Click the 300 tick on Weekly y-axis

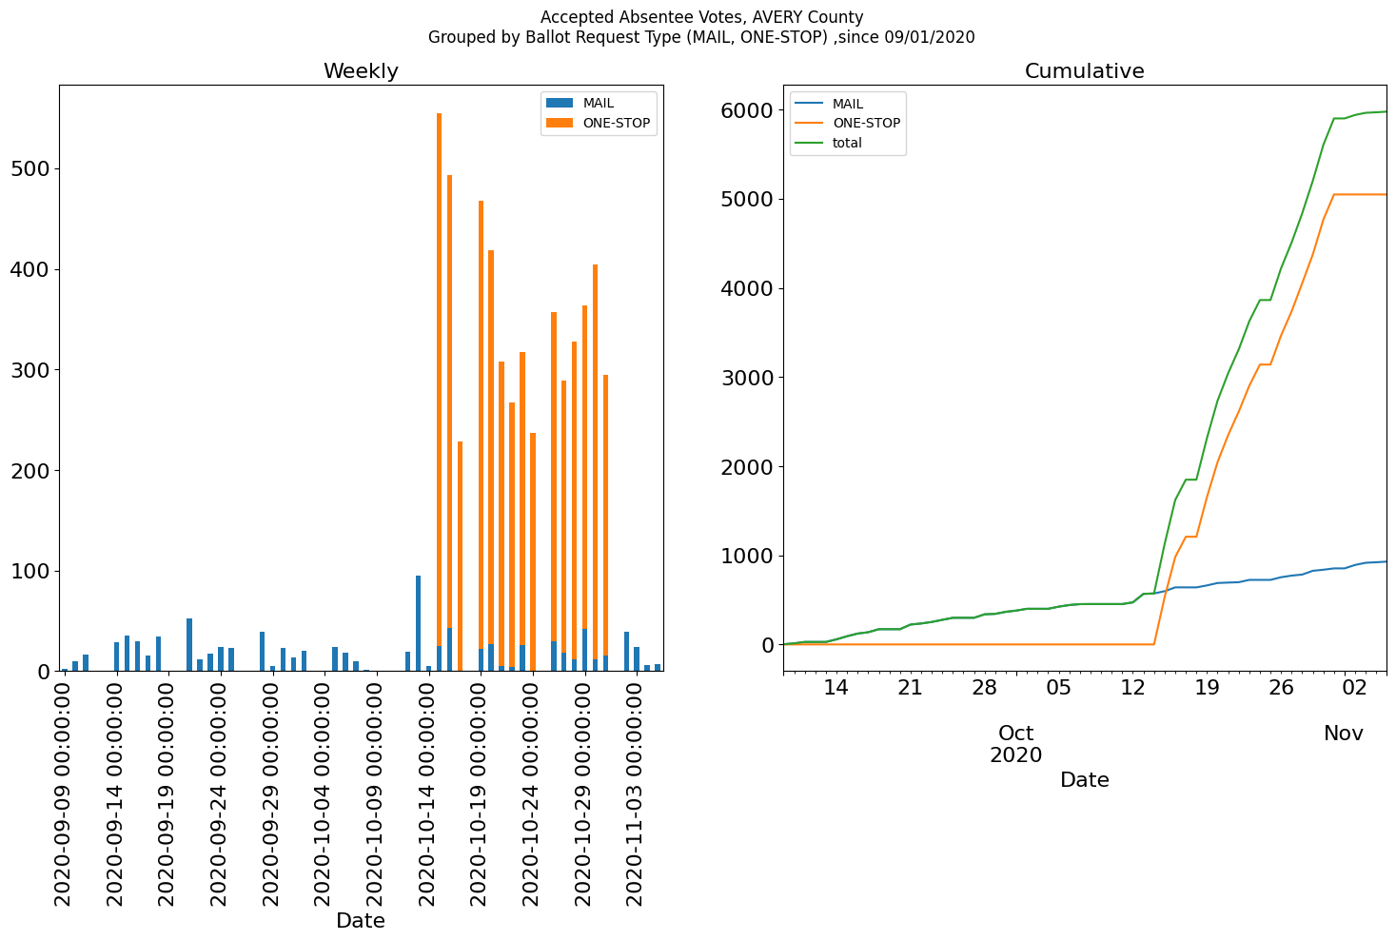pyautogui.click(x=29, y=370)
